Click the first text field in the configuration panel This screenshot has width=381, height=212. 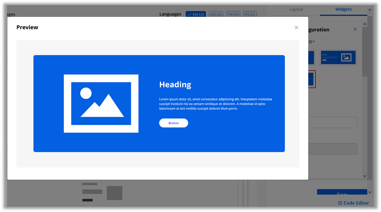click(x=333, y=122)
